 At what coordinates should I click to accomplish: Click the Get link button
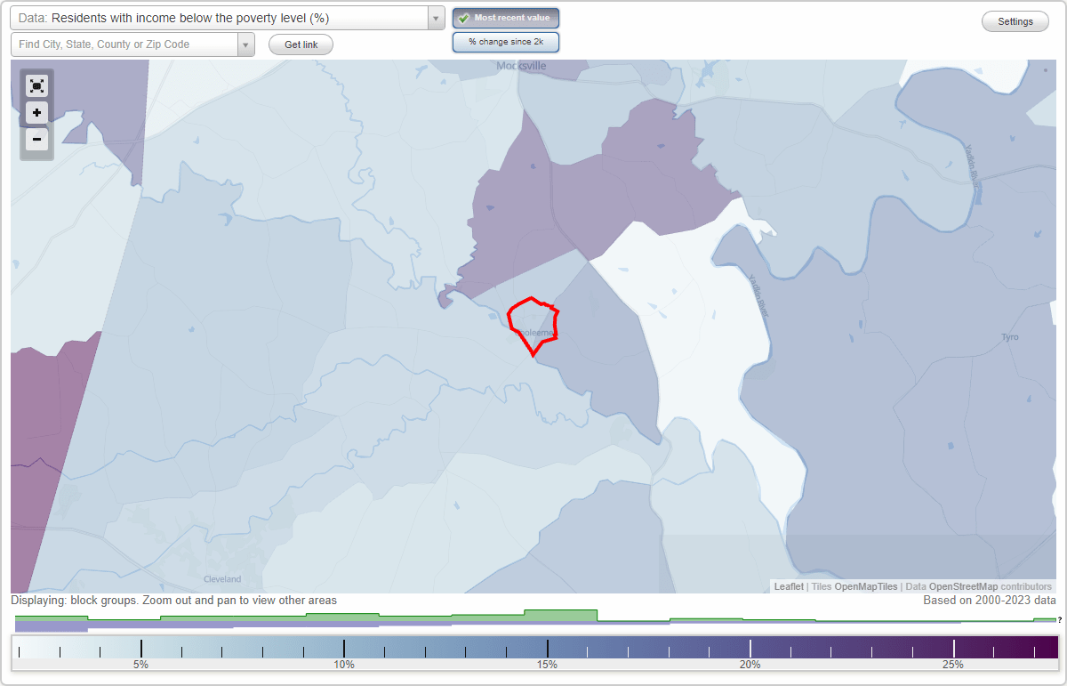[300, 44]
